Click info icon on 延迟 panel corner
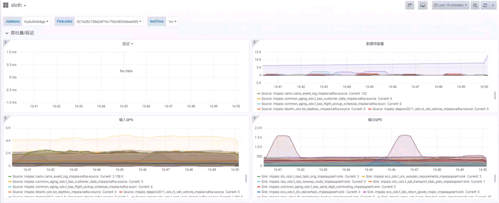The width and height of the screenshot is (499, 203). (x=6, y=42)
